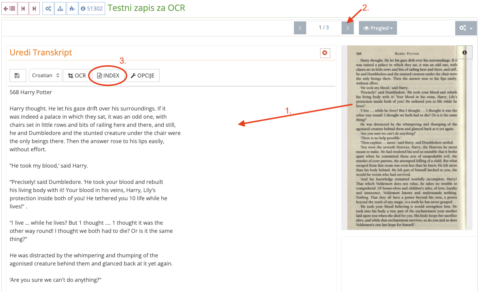Image resolution: width=478 pixels, height=292 pixels.
Task: Jump to the last record
Action: [x=34, y=8]
